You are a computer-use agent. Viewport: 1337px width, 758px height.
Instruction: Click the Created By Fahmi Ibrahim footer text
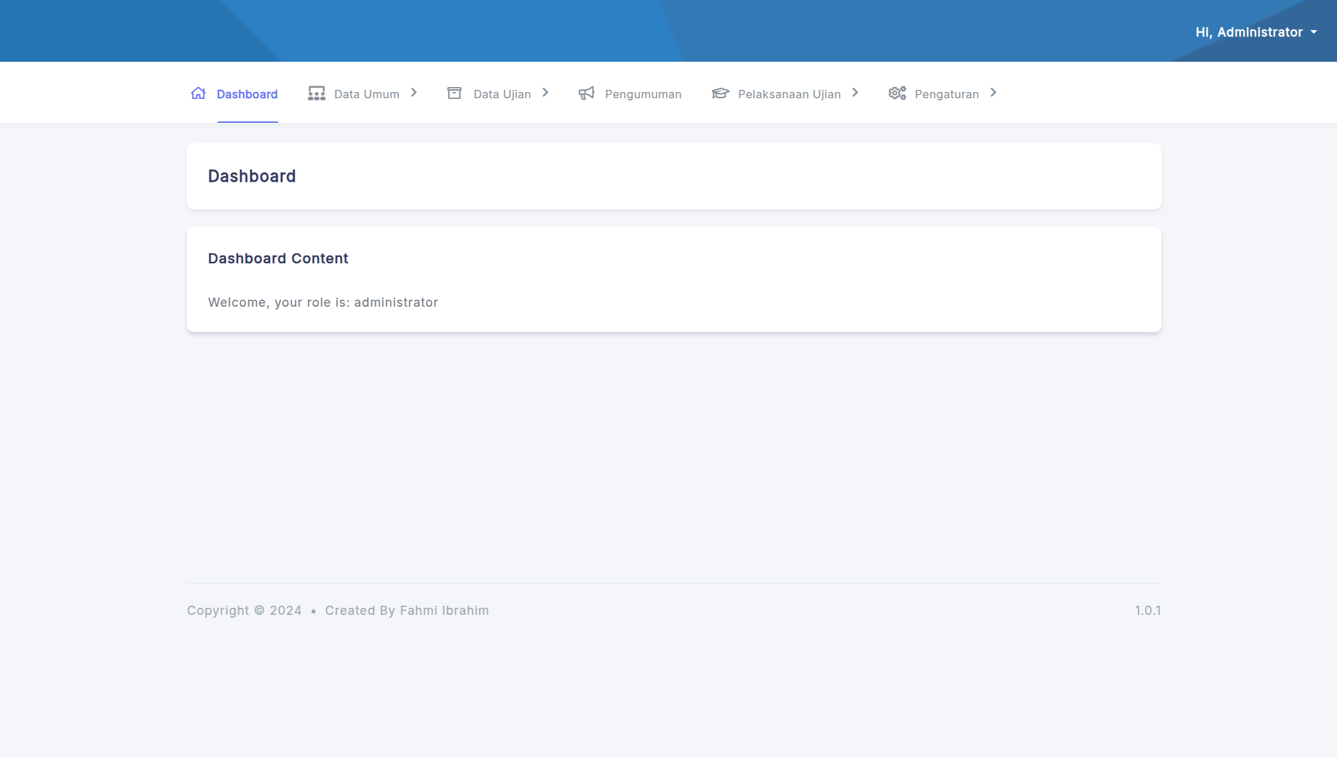(407, 611)
